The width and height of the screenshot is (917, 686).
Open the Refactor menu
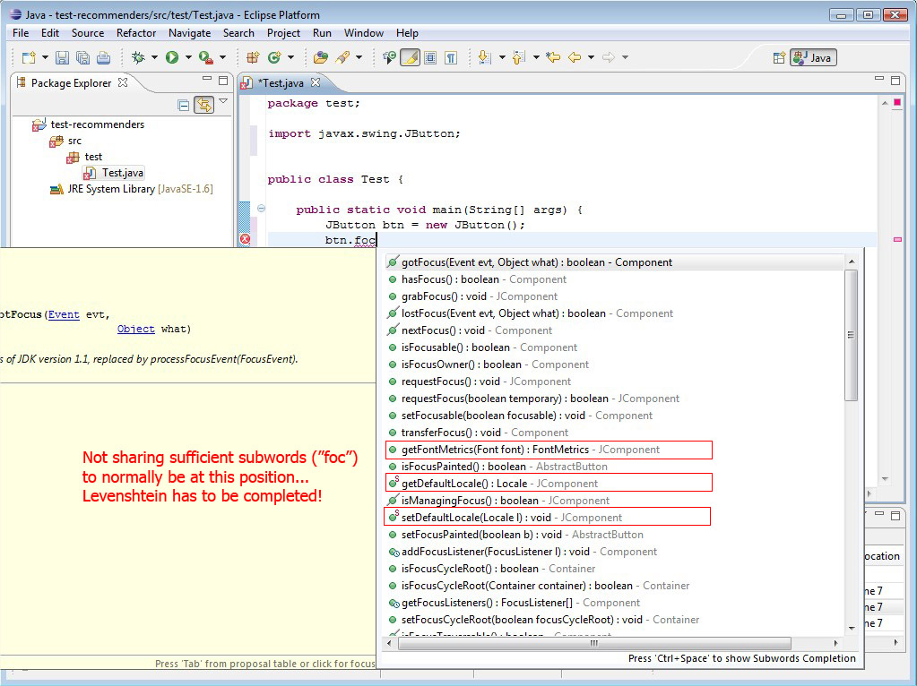click(136, 33)
